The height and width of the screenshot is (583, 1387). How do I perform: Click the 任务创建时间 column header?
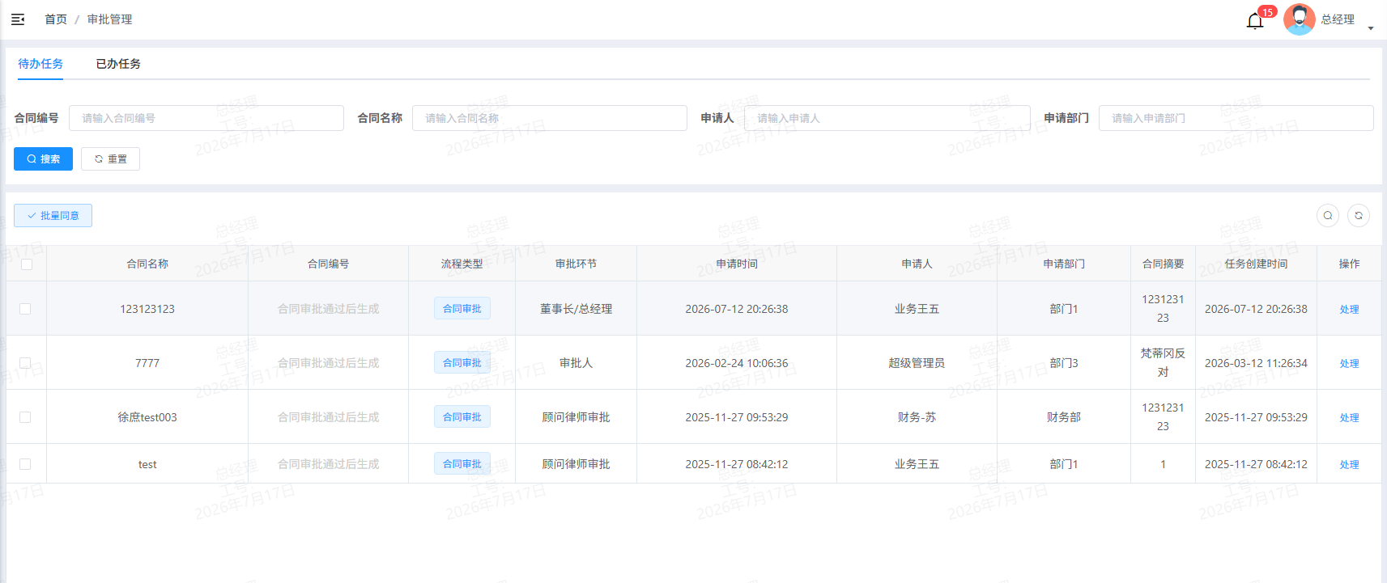click(1256, 264)
